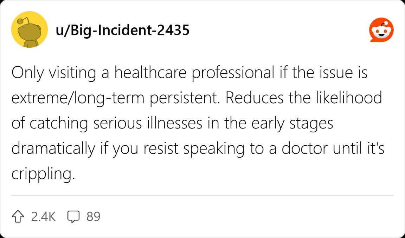Click the text 'dramatically if you resist'
The width and height of the screenshot is (405, 238).
pos(95,149)
